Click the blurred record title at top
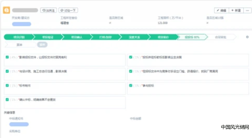The image size is (252, 138). click(25, 10)
